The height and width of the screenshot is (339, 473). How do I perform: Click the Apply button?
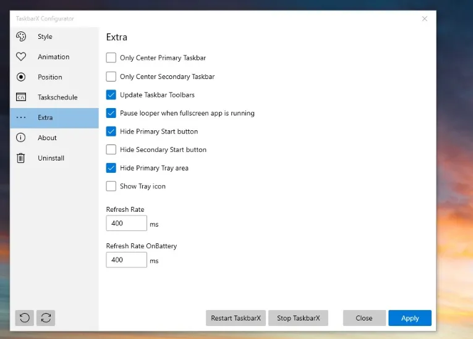[x=409, y=318]
